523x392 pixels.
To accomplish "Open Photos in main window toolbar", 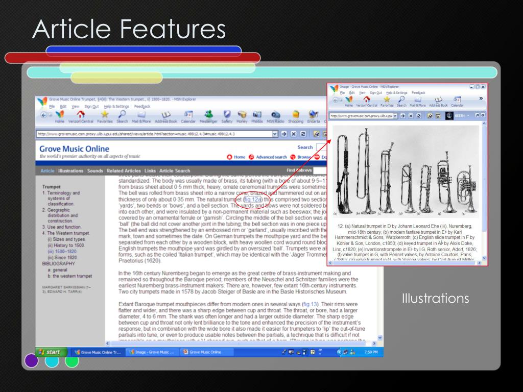I will tap(257, 117).
